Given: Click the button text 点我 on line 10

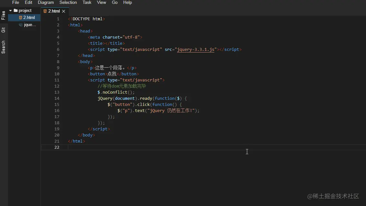Looking at the screenshot, I should 112,74.
